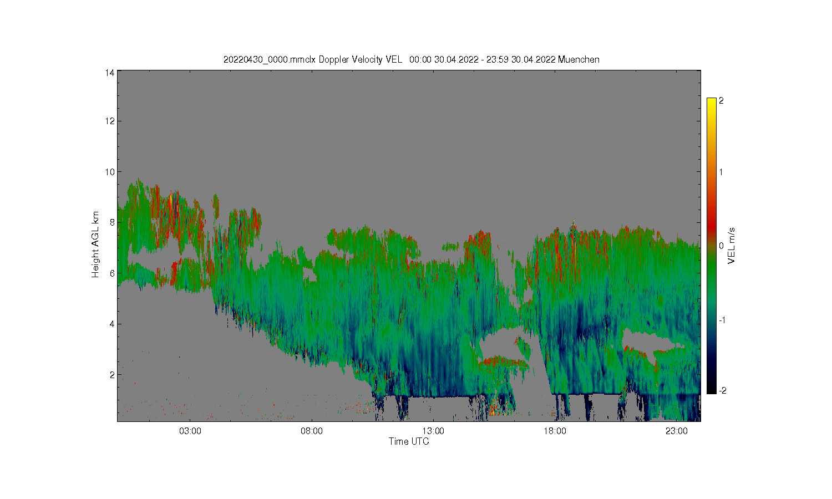Click the 'Time UTC' x-axis label
The image size is (832, 499).
409,442
